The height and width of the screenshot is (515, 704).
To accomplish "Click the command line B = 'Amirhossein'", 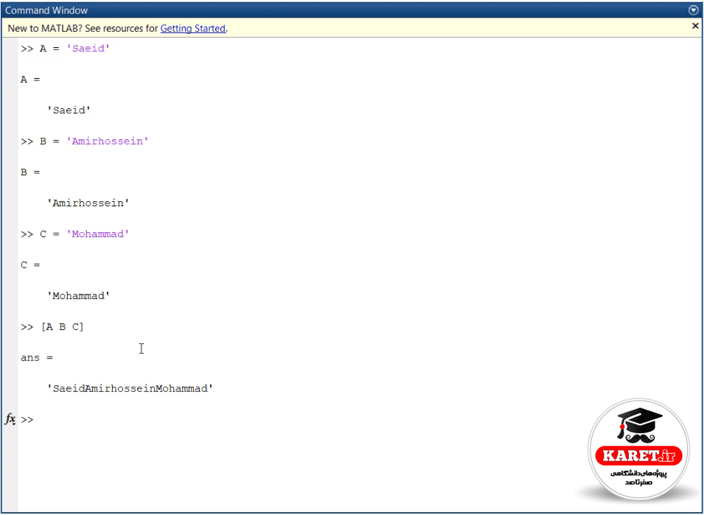I will (x=85, y=141).
